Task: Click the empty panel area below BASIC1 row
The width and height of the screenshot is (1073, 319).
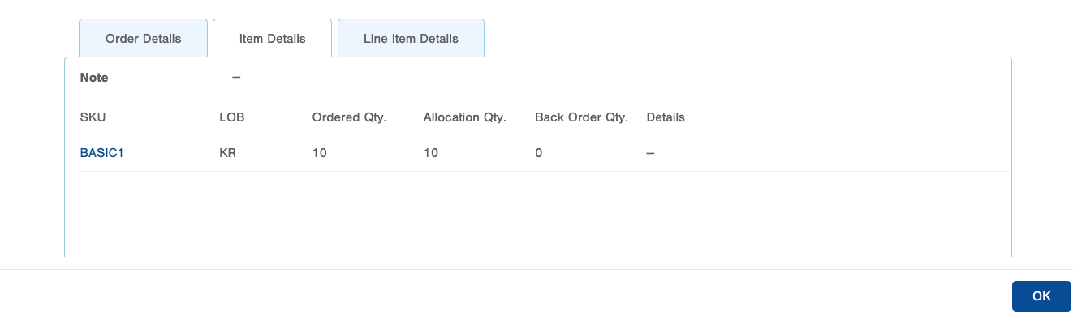Action: coord(537,214)
